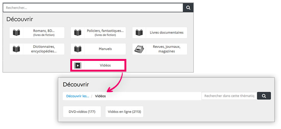Open the 'Découvrir les...' breadcrumb link
Viewport: 281px width, 129px height.
coord(77,96)
